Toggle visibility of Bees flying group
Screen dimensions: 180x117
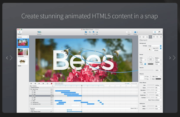click(51, 89)
